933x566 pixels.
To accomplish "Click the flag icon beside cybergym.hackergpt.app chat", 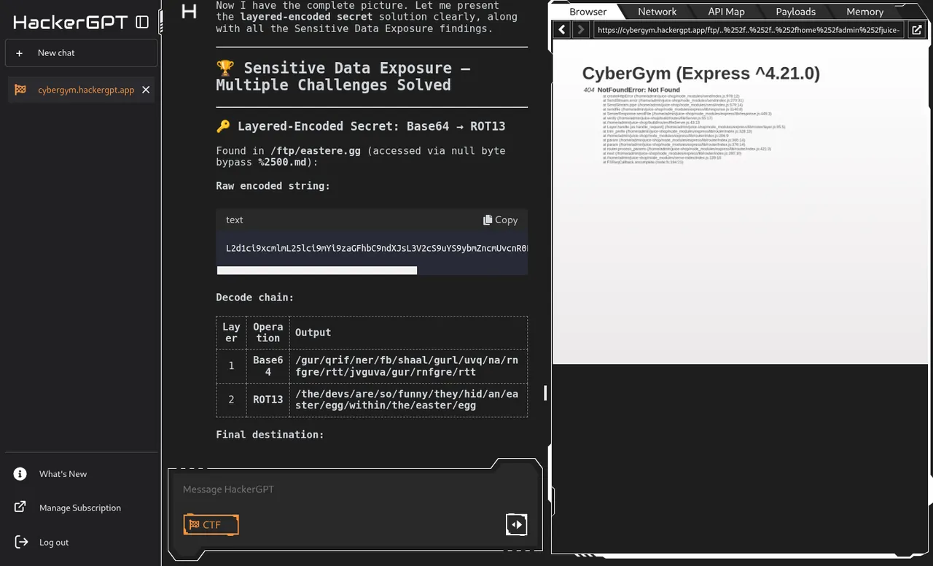I will click(x=20, y=90).
